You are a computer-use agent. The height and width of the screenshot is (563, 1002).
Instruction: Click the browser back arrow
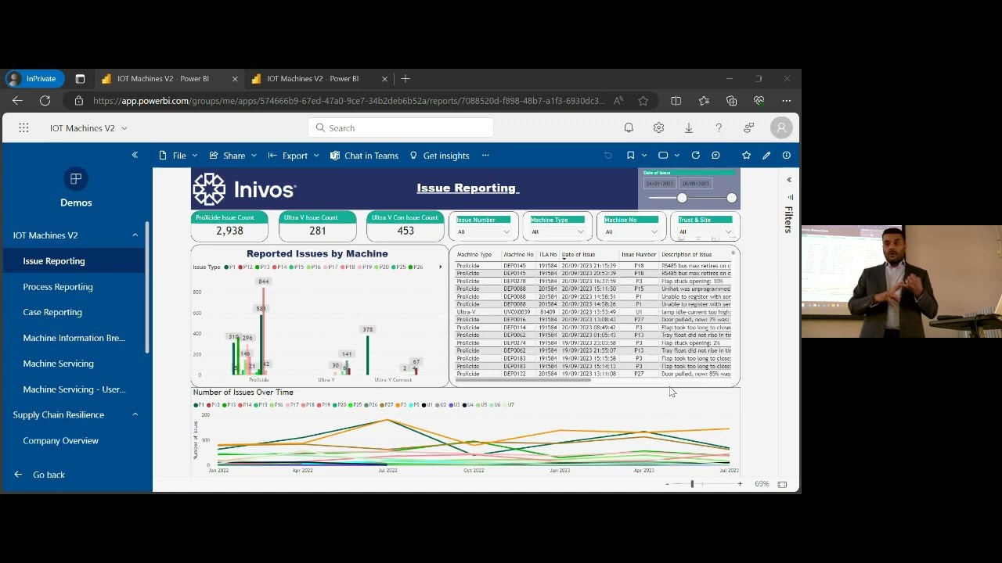(17, 101)
